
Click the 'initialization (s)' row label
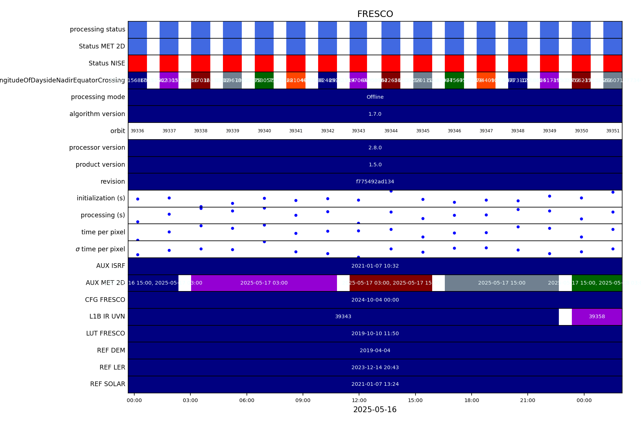(101, 198)
